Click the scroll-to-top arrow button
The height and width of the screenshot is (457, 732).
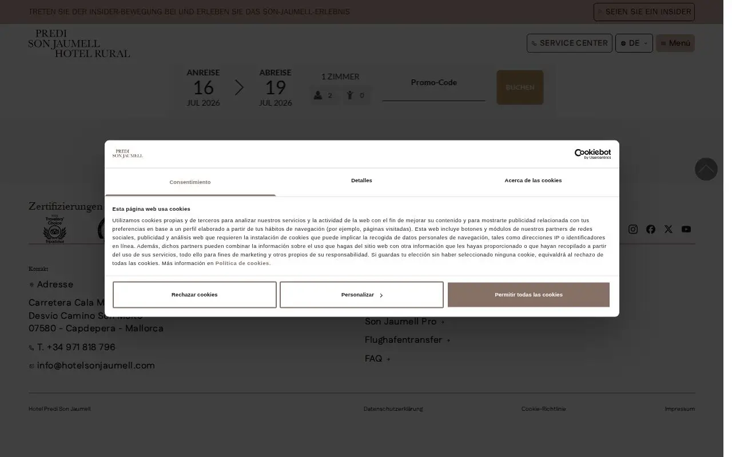[706, 169]
